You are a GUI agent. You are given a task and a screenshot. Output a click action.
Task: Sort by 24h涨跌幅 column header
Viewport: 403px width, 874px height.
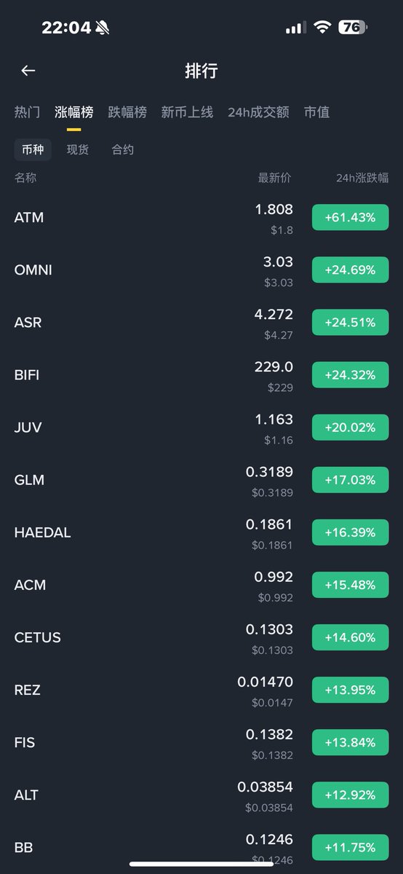362,178
